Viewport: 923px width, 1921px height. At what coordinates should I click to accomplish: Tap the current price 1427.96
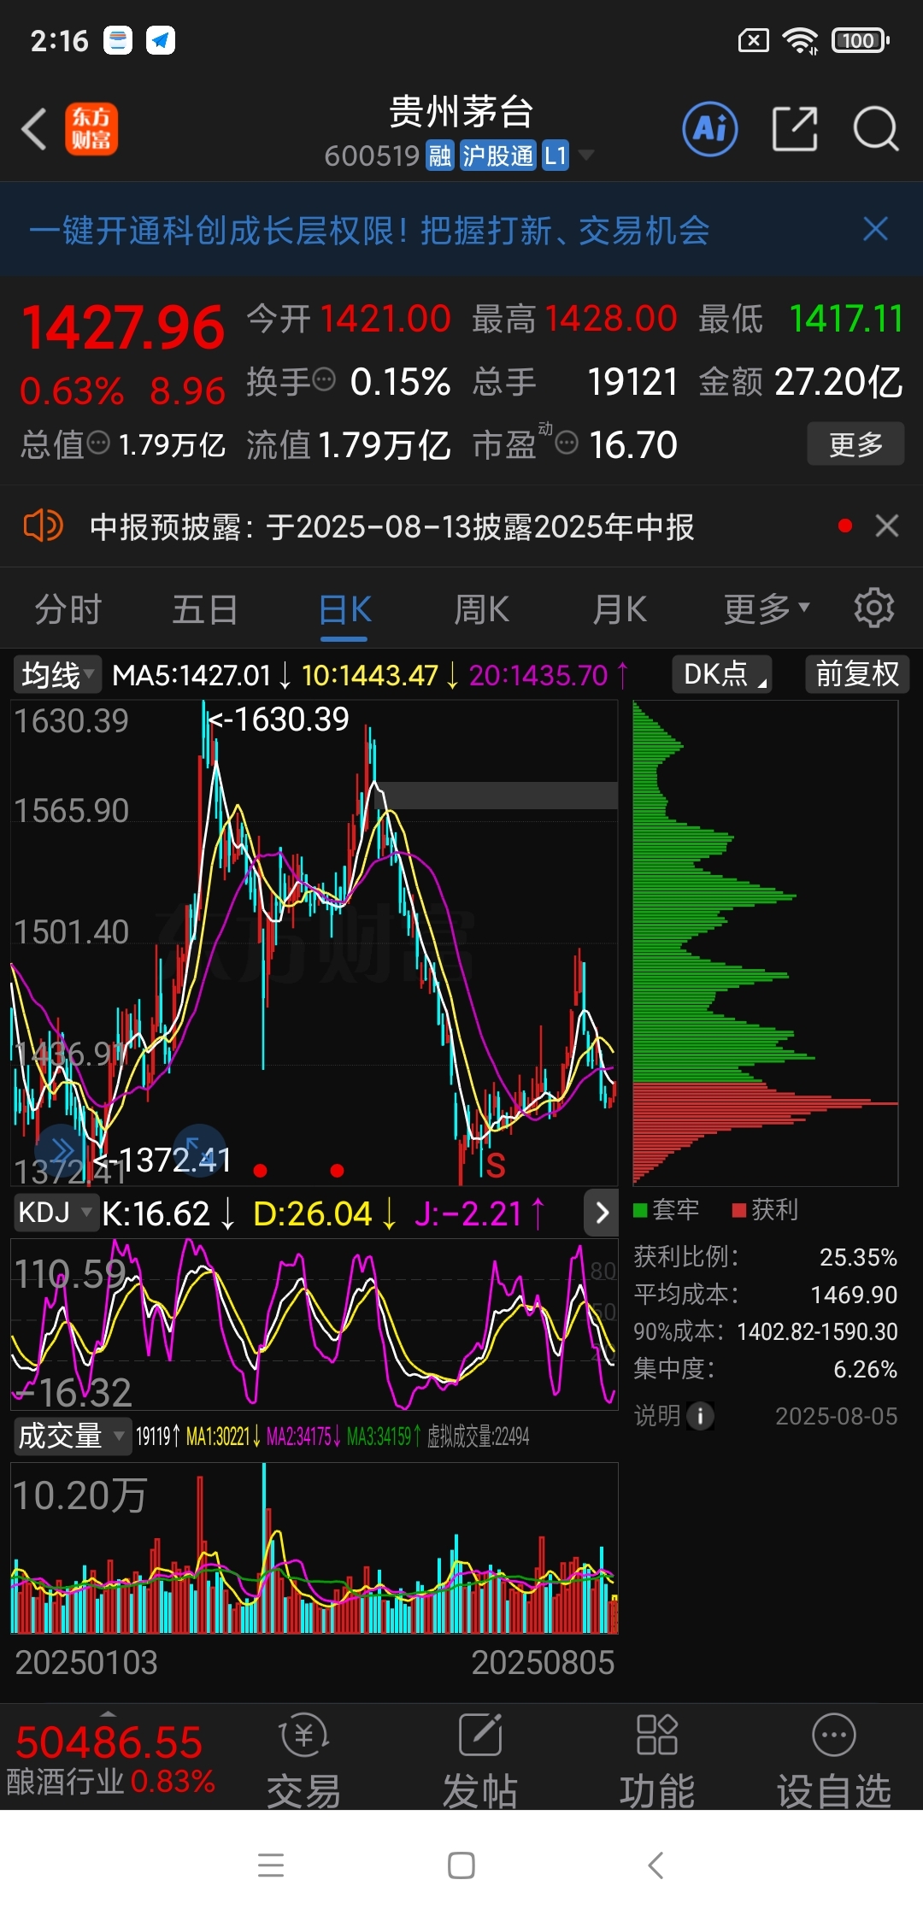click(x=123, y=328)
